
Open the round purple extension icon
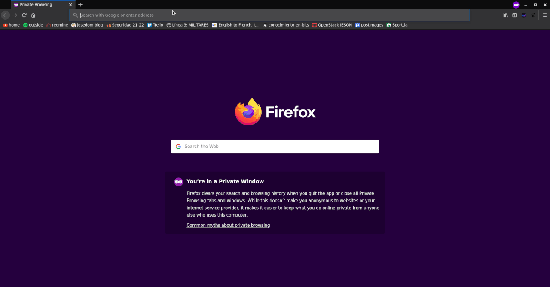click(524, 15)
